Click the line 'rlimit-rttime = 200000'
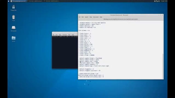Viewport: 175px width, 98px height. (x=86, y=55)
